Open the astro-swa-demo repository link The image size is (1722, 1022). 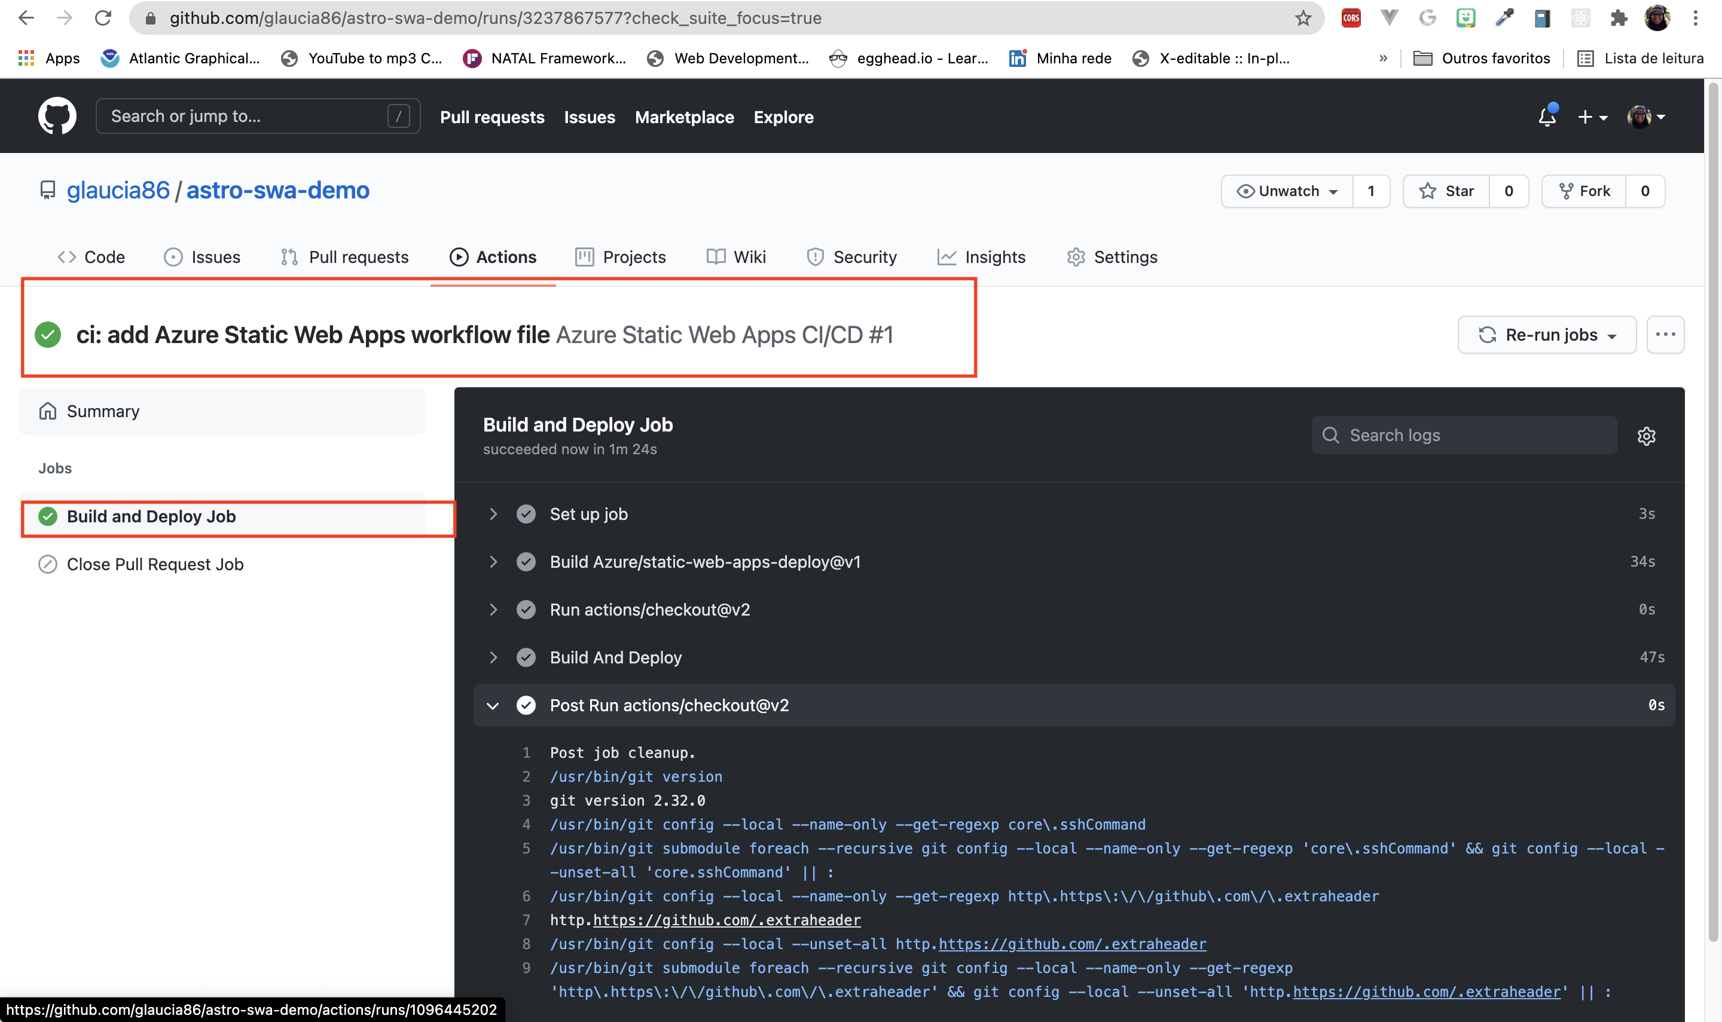point(277,190)
